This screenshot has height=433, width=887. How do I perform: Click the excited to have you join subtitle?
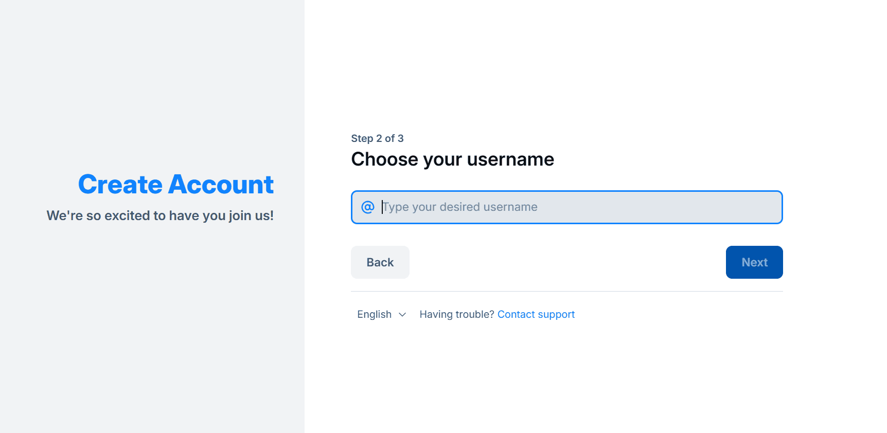pos(160,215)
